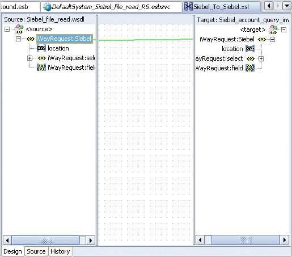Click the target iWayRequest:field element icon
The width and height of the screenshot is (292, 257).
250,68
